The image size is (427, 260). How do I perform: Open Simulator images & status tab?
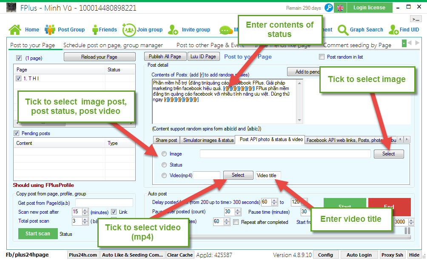[x=208, y=140]
